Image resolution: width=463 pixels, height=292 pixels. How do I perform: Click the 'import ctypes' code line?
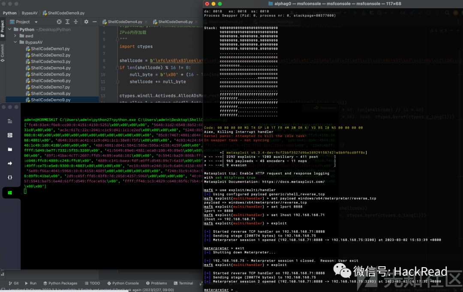tap(136, 46)
